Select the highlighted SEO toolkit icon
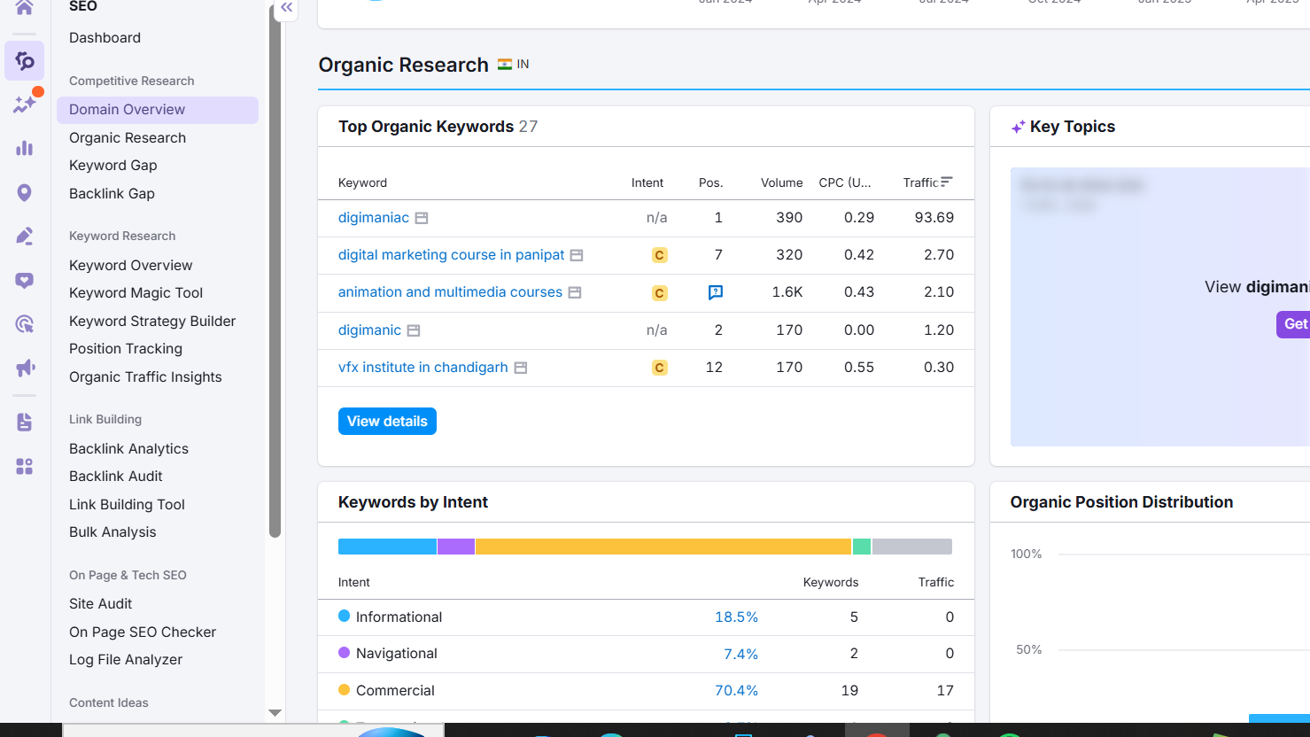Viewport: 1310px width, 737px height. pyautogui.click(x=24, y=60)
